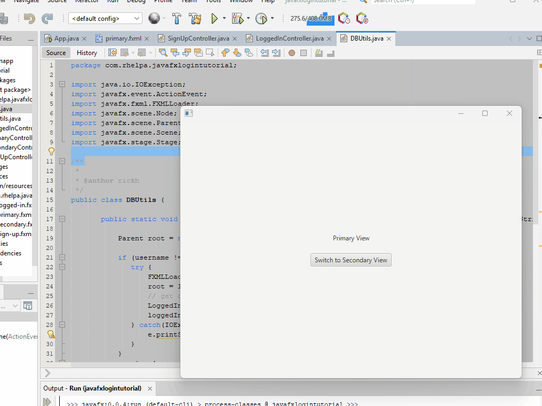The height and width of the screenshot is (406, 542).
Task: Open the Profile Project dropdown arrow
Action: (273, 18)
